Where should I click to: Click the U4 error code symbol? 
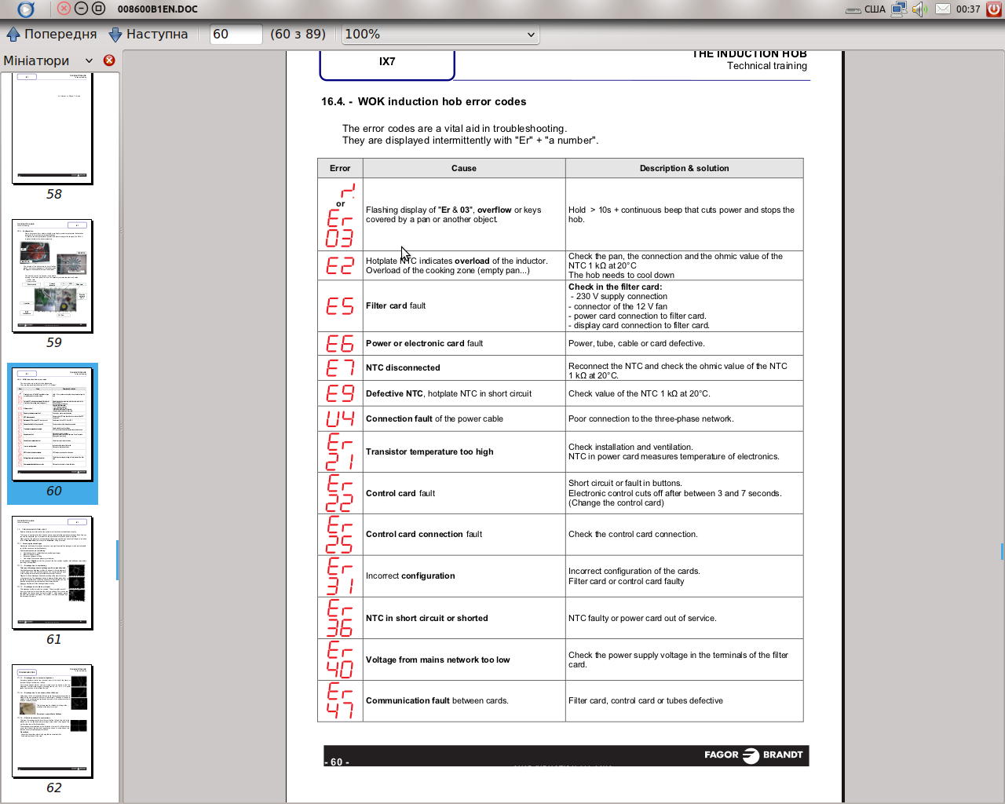pyautogui.click(x=340, y=418)
